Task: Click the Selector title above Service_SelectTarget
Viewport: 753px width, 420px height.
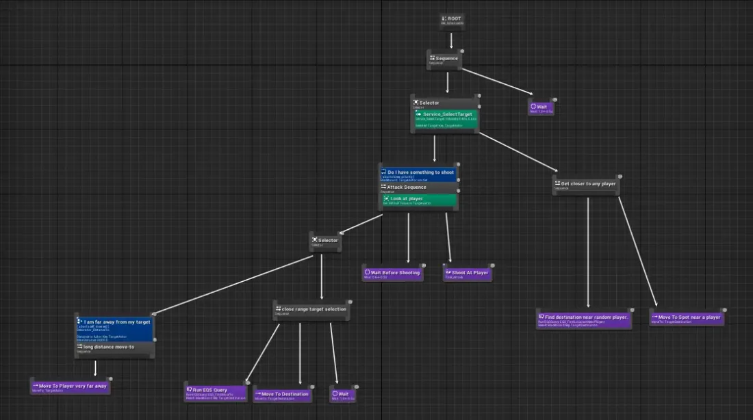Action: (429, 103)
